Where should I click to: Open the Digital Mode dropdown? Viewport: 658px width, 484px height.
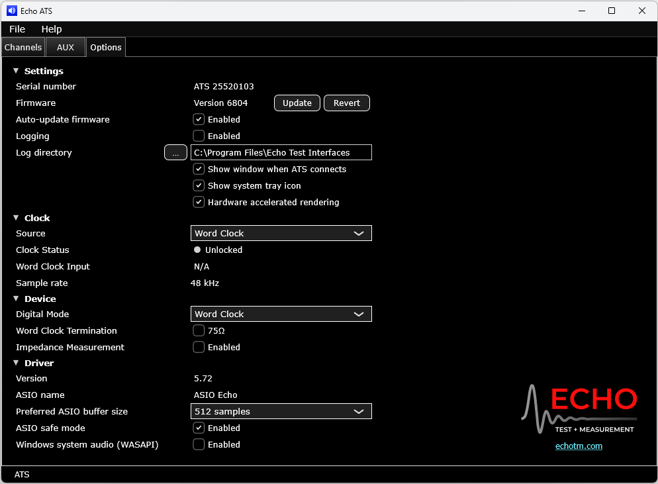[281, 314]
